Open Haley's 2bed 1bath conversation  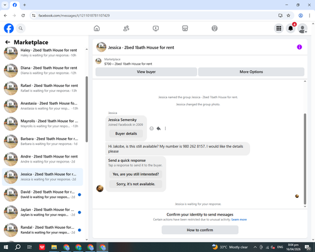pyautogui.click(x=42, y=53)
